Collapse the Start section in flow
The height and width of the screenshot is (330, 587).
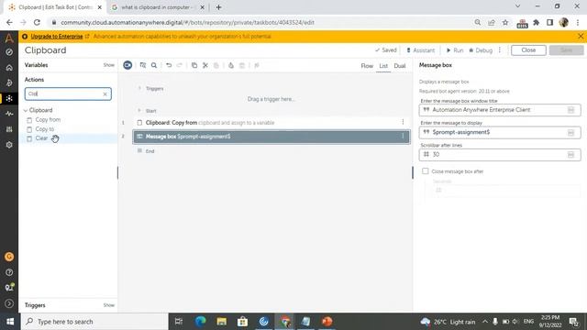tap(139, 111)
